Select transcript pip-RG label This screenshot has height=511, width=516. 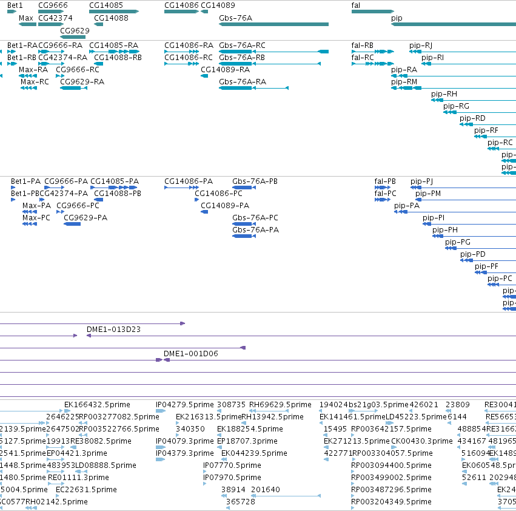click(456, 106)
